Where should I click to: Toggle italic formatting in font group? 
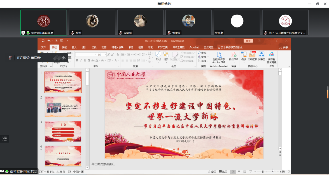point(81,60)
